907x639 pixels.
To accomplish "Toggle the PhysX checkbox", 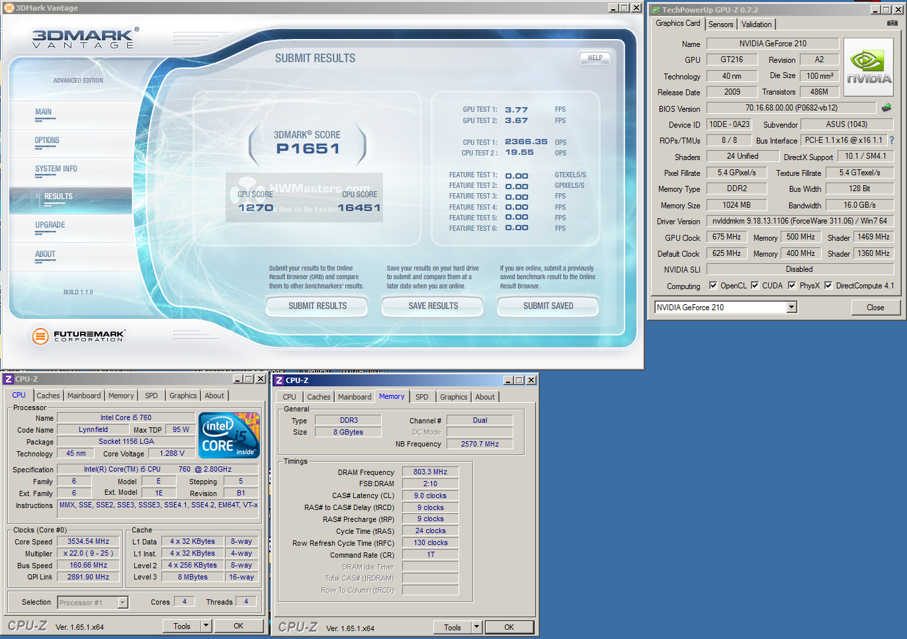I will 792,286.
